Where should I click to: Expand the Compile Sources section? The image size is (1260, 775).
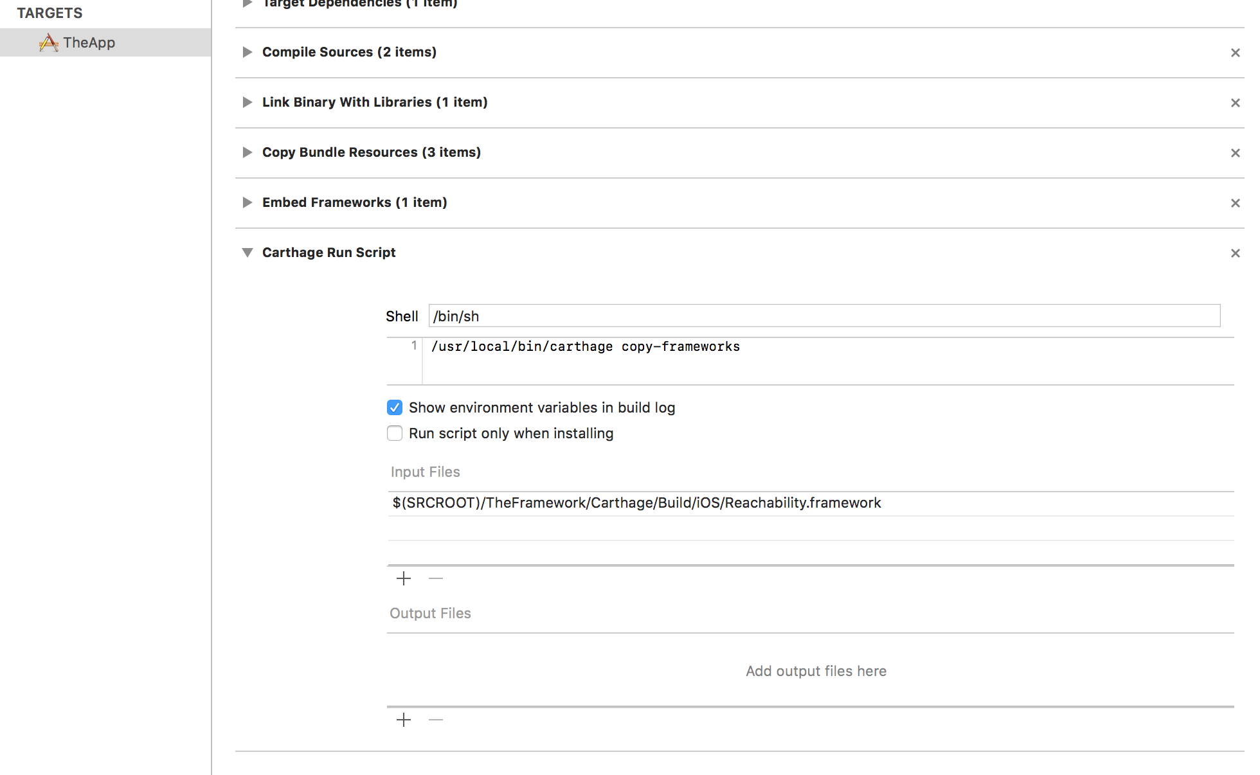click(x=247, y=52)
